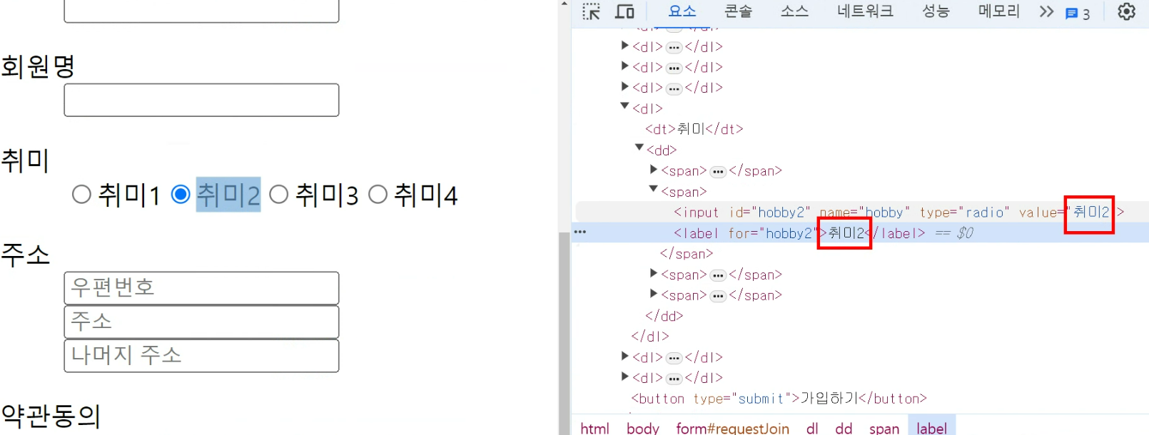Screen dimensions: 1149x435
Task: Select the closing </span> row
Action: coord(687,254)
